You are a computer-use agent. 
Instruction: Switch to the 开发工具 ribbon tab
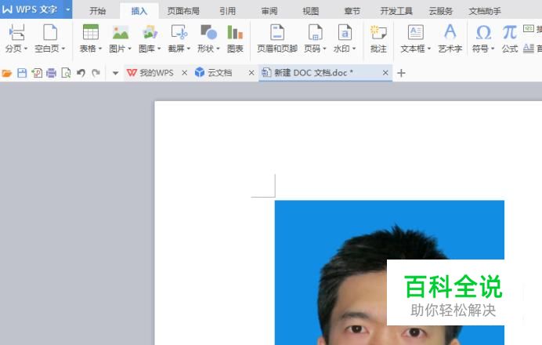(396, 11)
